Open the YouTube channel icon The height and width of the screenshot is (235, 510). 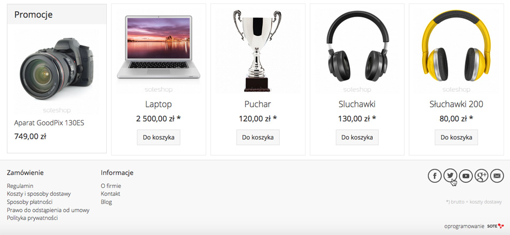466,176
